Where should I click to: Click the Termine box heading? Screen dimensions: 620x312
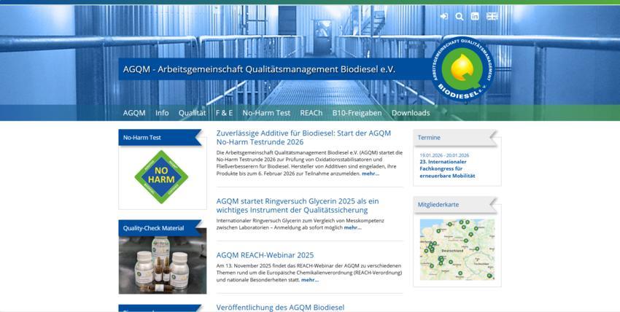(429, 138)
